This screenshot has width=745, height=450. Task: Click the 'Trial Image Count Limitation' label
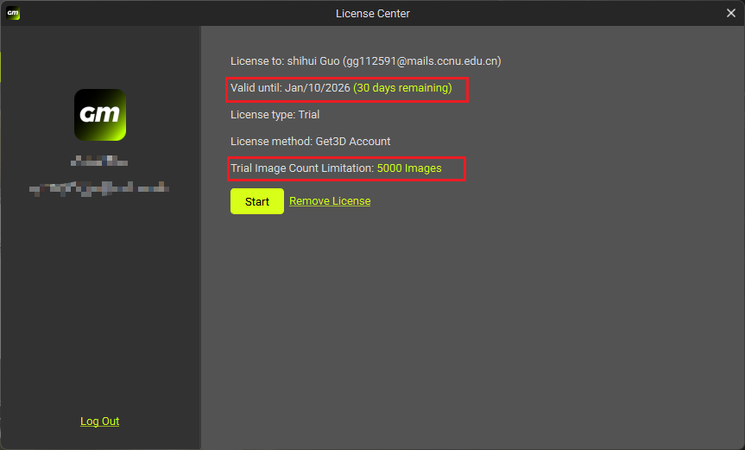(x=301, y=168)
